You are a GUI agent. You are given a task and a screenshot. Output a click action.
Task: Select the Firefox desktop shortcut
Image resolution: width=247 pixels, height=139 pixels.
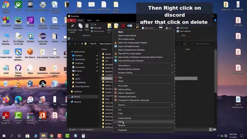(x=6, y=100)
